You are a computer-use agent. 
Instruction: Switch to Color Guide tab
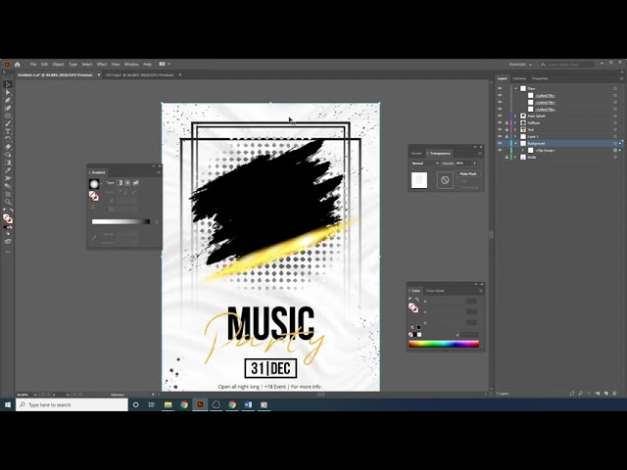pos(435,291)
